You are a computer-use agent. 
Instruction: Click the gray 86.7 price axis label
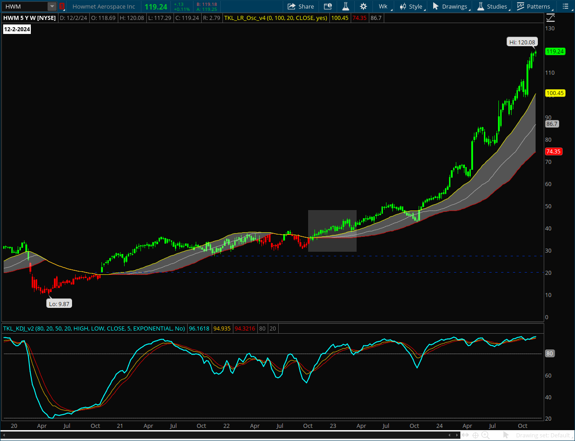pyautogui.click(x=552, y=124)
